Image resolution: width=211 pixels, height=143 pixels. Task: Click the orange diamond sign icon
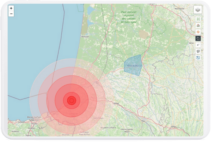(x=198, y=32)
